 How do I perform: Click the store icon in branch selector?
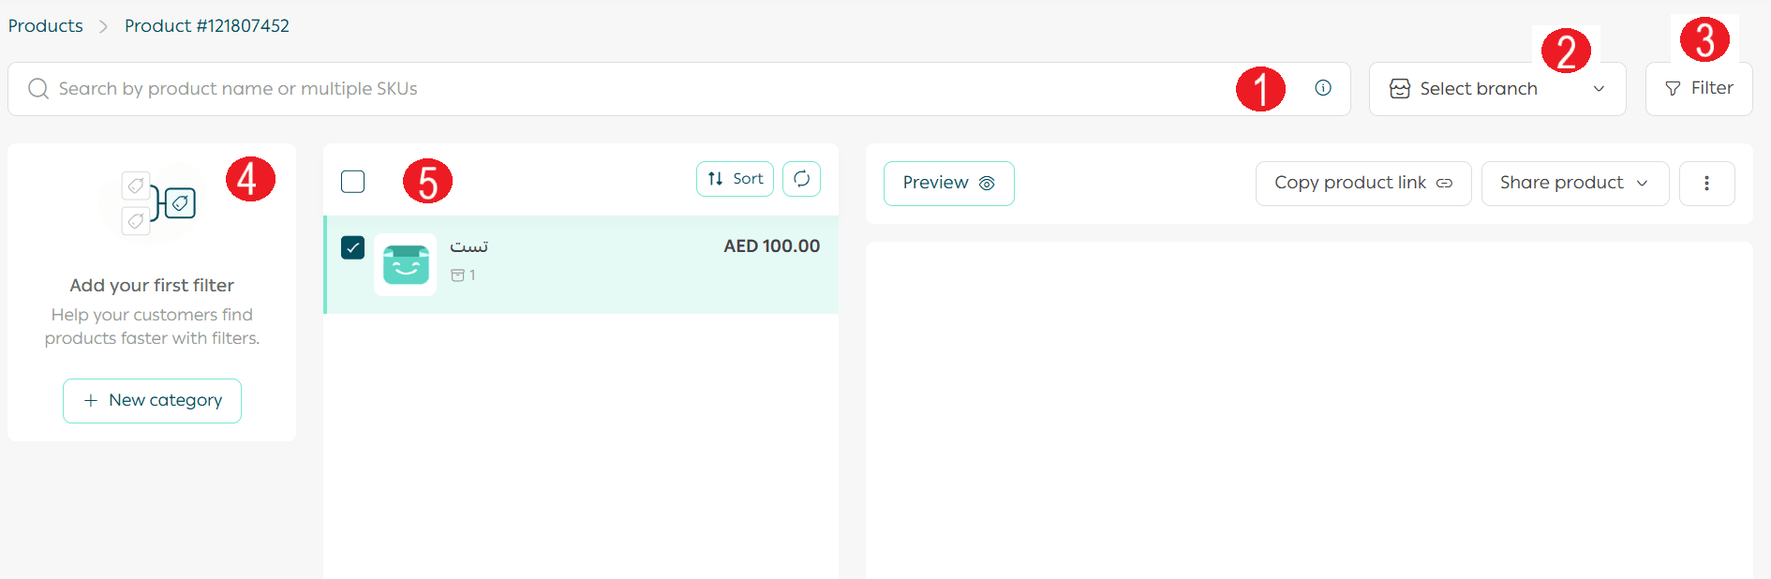pos(1399,89)
